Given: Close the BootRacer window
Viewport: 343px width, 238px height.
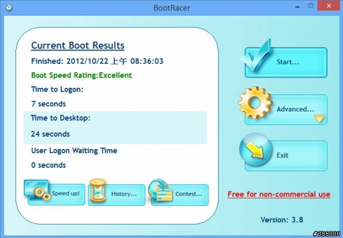Looking at the screenshot, I should coord(329,6).
